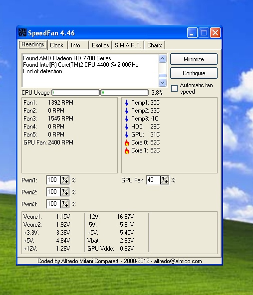Click the 3,8% CPU usage value
Viewport: 253px width, 295px height.
[157, 93]
